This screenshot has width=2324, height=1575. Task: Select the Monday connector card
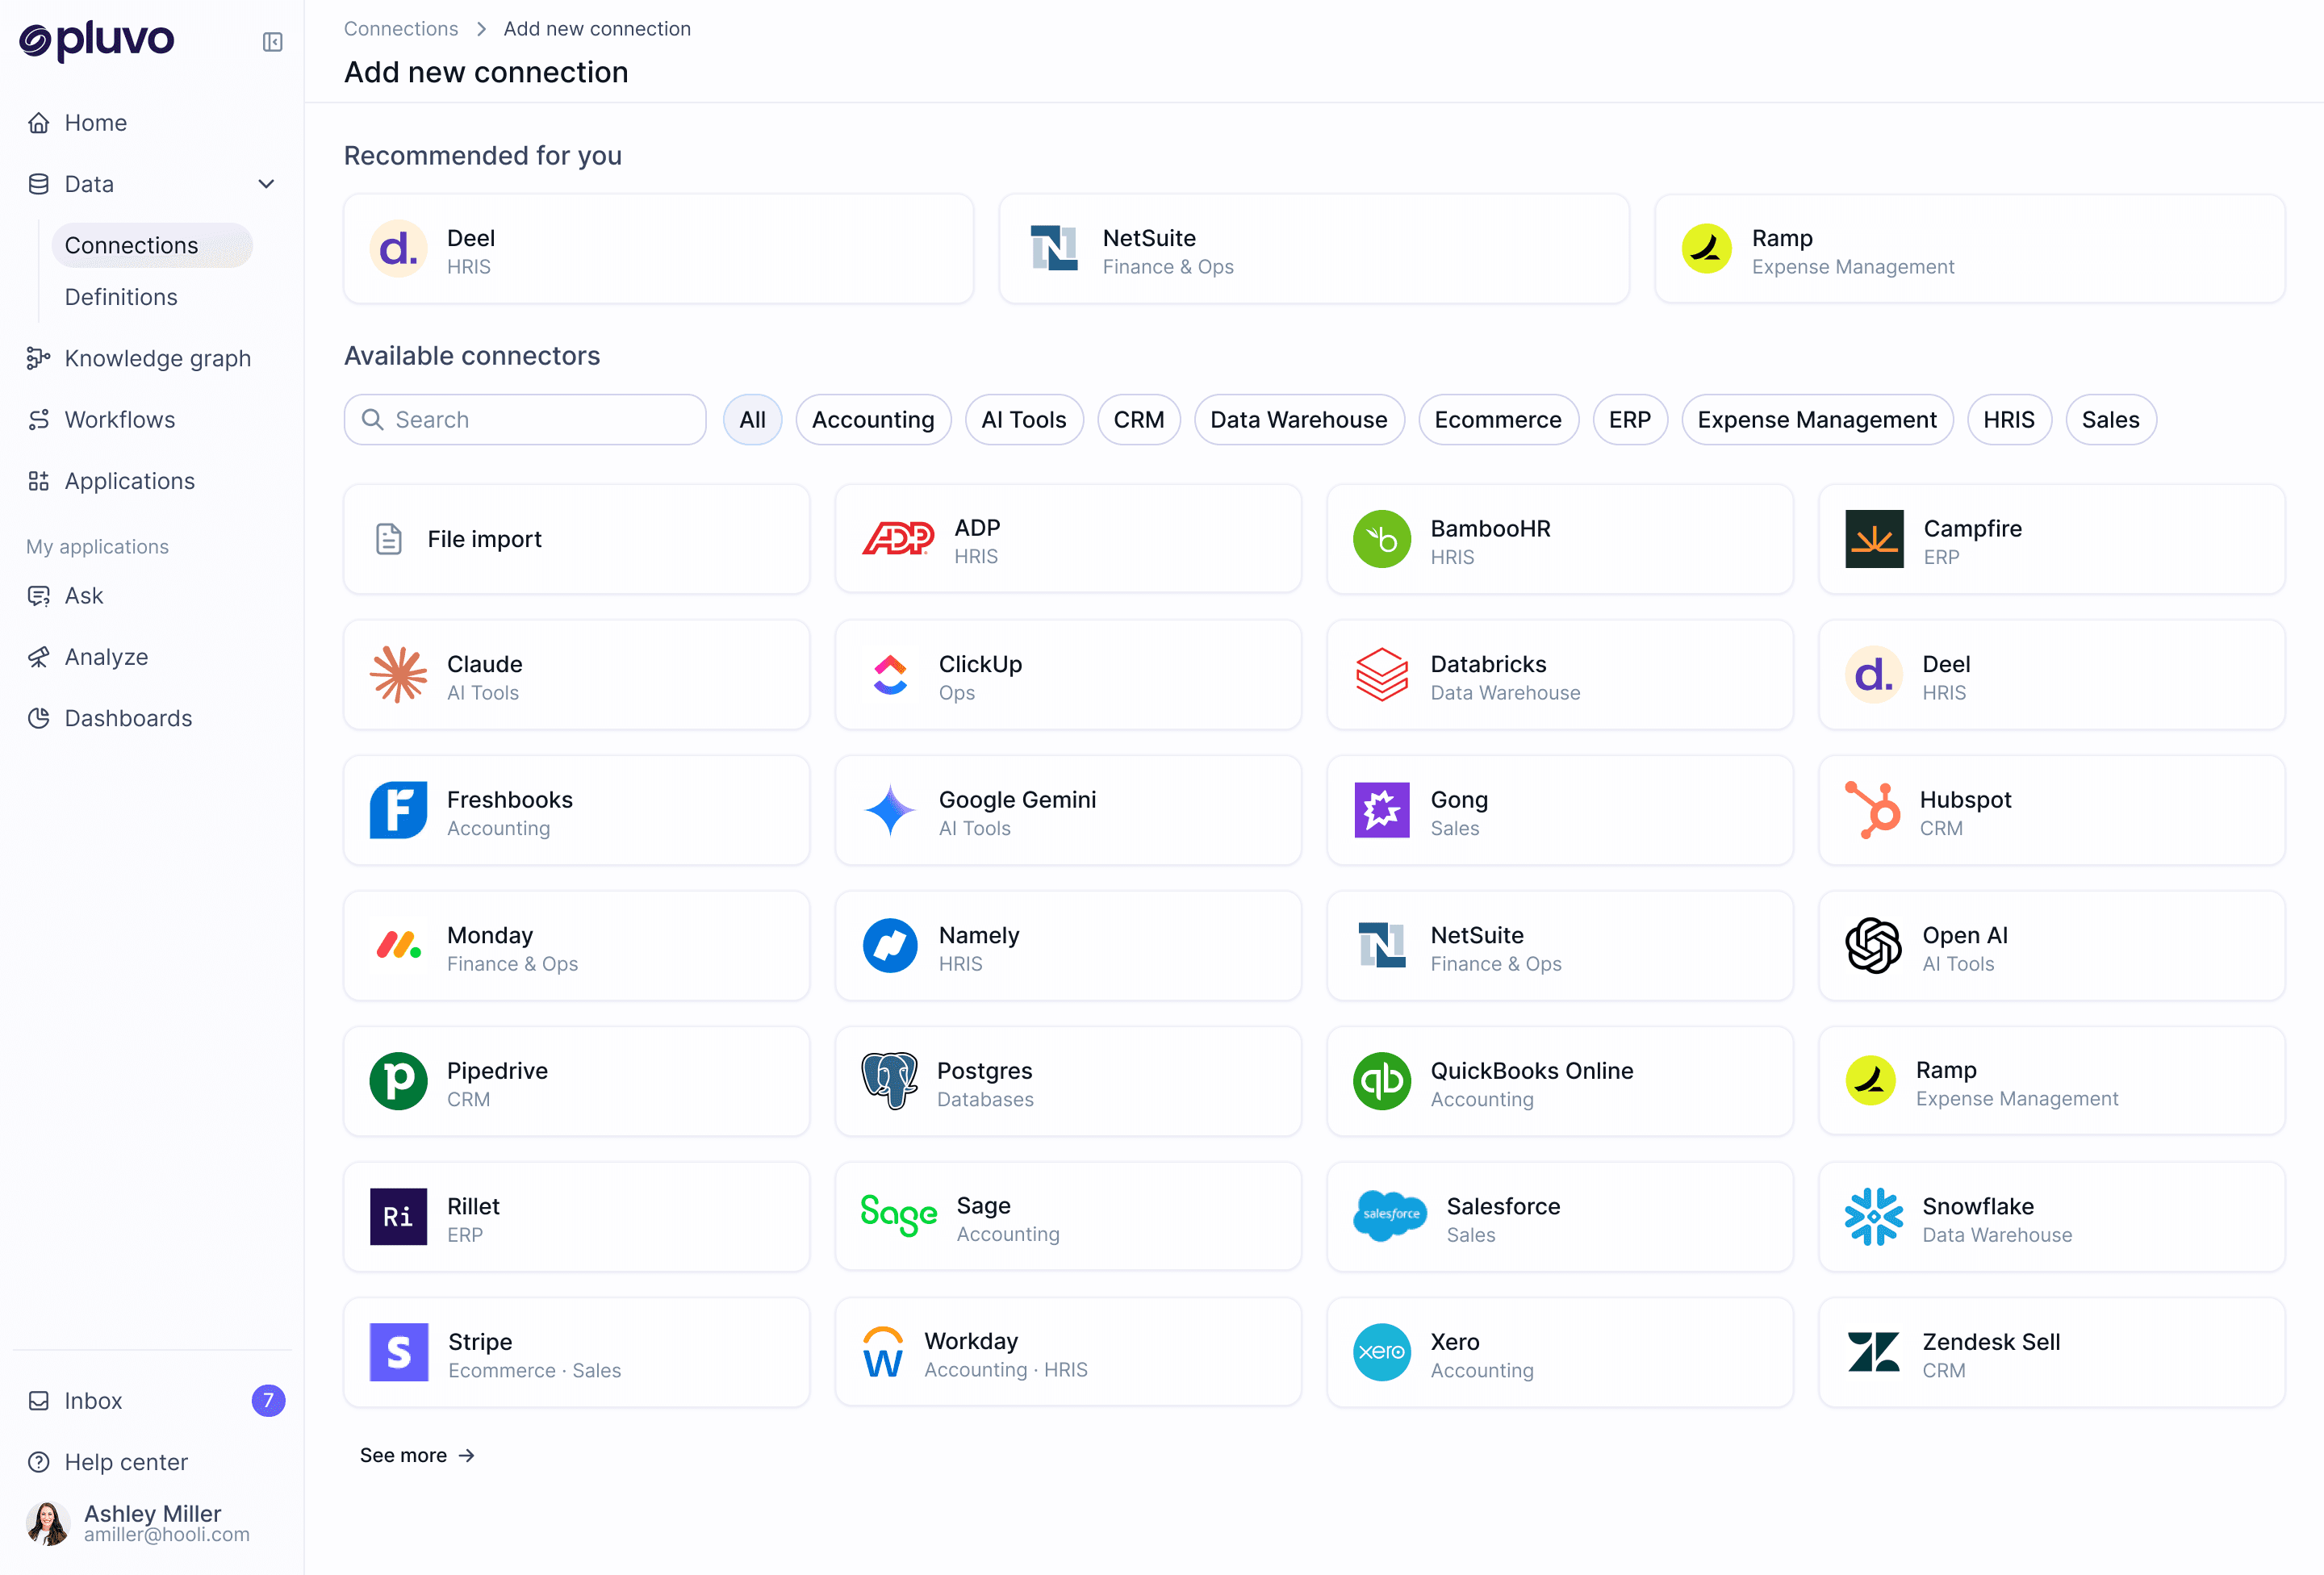click(577, 946)
